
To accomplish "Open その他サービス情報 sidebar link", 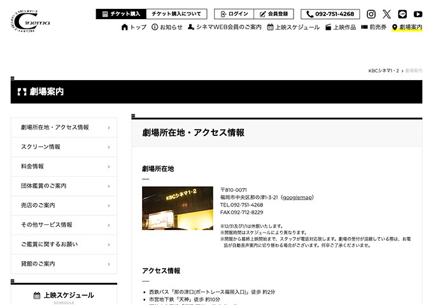I will [64, 225].
